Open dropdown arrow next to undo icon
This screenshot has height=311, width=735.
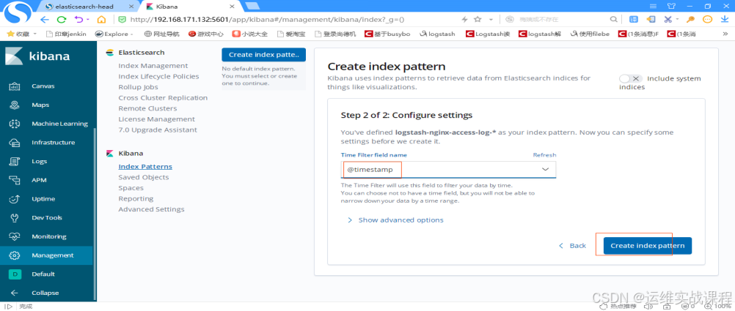coord(87,20)
